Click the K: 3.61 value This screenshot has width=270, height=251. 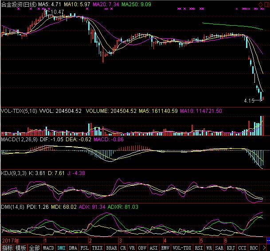37,173
